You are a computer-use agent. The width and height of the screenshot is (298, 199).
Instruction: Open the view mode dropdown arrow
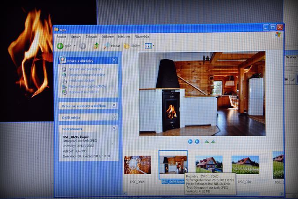153,46
